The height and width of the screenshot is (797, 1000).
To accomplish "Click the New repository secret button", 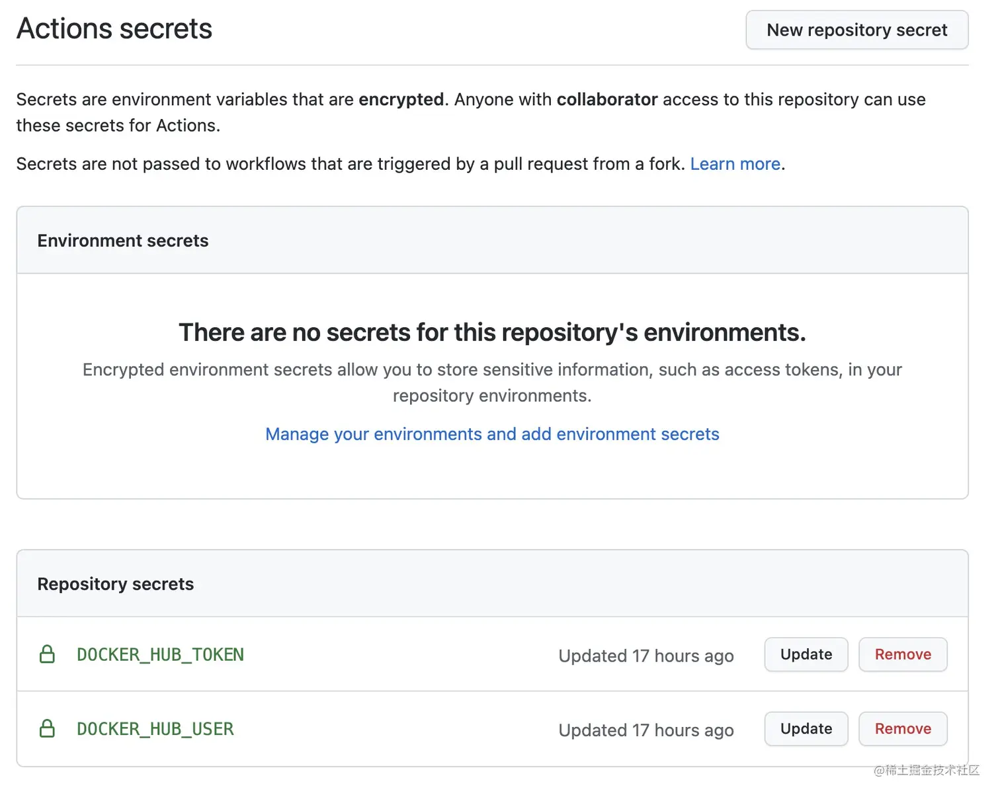I will click(856, 30).
